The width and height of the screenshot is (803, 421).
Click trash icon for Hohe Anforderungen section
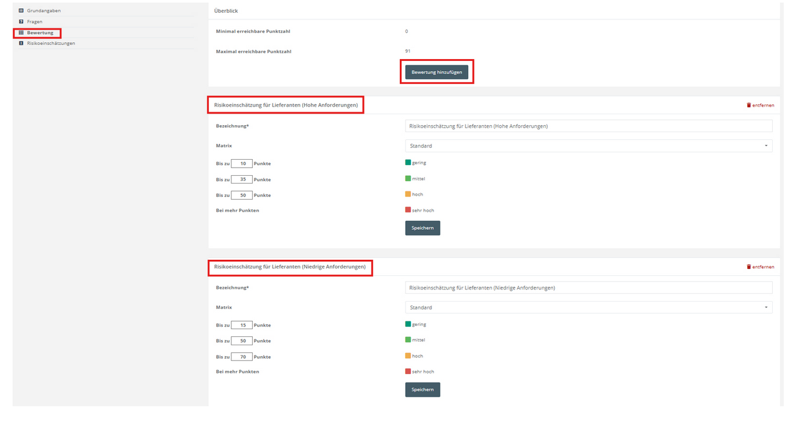click(748, 105)
